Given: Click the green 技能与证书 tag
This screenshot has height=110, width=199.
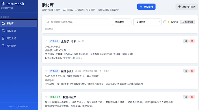Looking at the screenshot, I should tap(55, 97).
